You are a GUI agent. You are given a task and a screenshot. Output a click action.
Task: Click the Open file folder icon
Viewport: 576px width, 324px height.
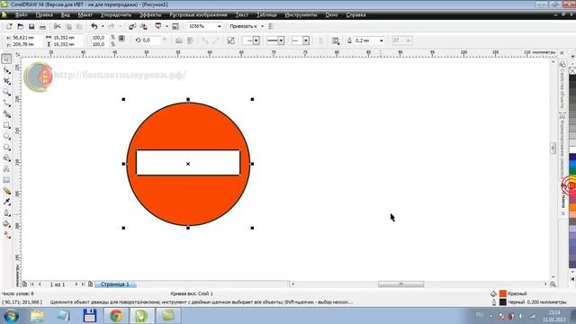[20, 26]
